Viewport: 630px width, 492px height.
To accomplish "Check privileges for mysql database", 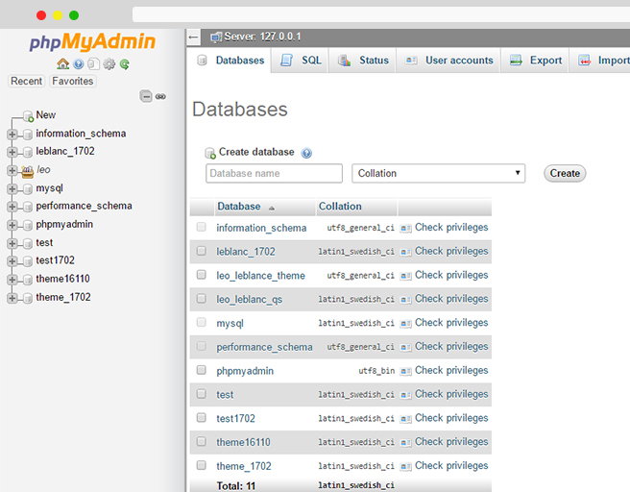I will tap(451, 323).
